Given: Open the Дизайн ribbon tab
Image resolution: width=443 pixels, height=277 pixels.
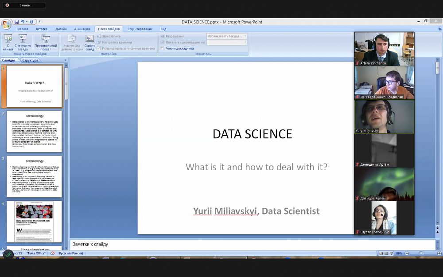Looking at the screenshot, I should [x=61, y=29].
